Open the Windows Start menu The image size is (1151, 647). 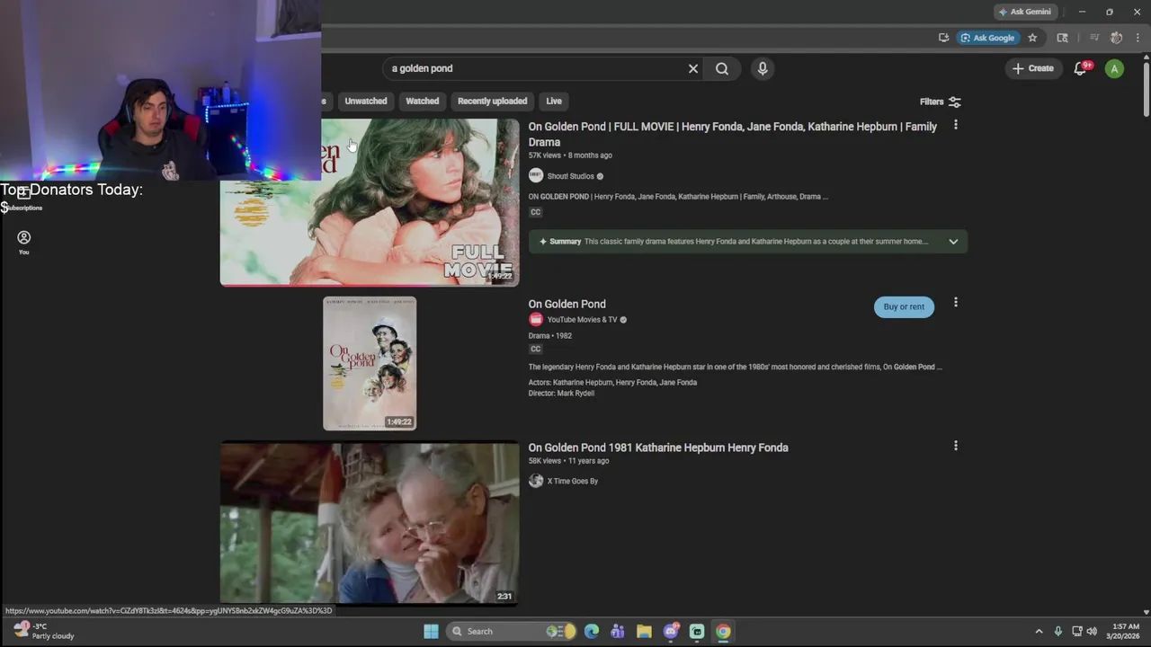(x=431, y=631)
